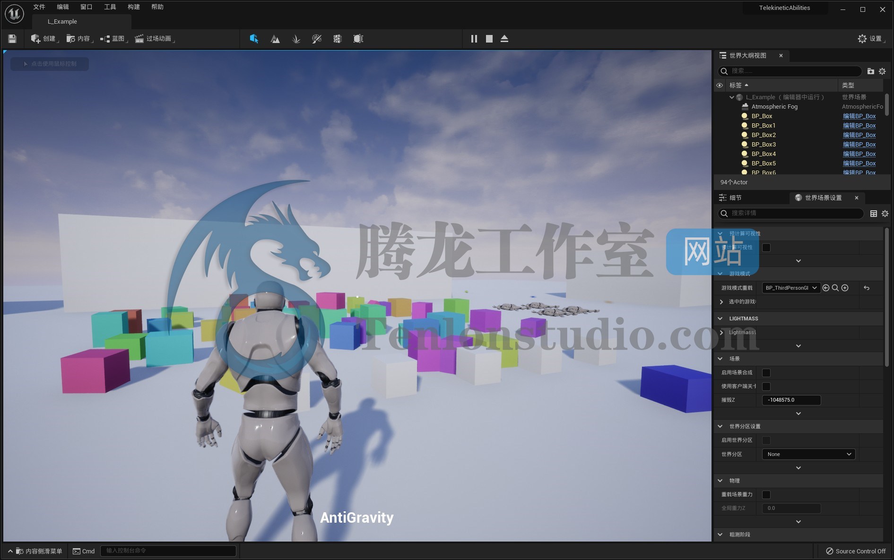The width and height of the screenshot is (894, 560).
Task: Collapse the LIGHTMASS section
Action: [720, 319]
